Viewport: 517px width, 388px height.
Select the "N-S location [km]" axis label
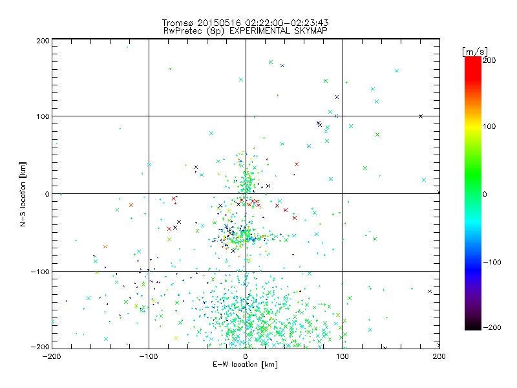click(x=23, y=194)
